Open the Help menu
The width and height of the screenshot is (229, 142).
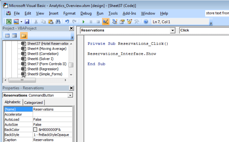(x=164, y=13)
